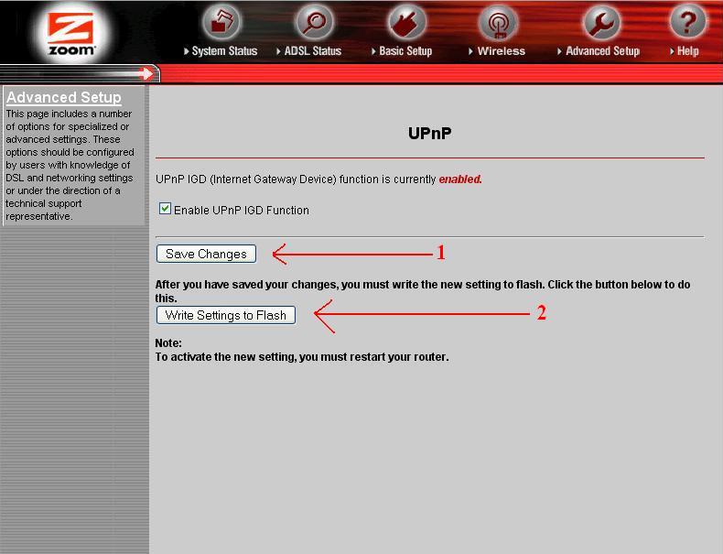This screenshot has width=723, height=554.
Task: Open the ADSL Status menu
Action: coord(309,51)
